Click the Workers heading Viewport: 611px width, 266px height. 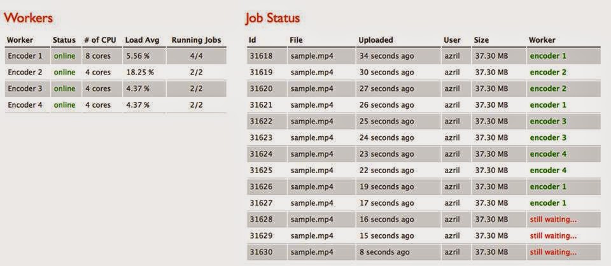point(28,18)
